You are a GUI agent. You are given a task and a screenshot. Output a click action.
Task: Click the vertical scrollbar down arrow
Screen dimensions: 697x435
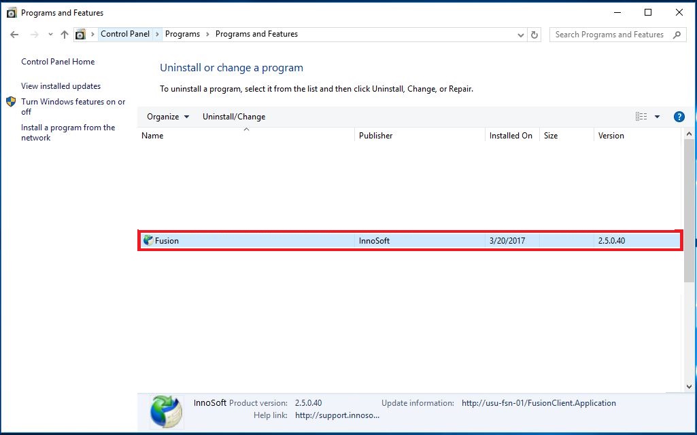689,385
